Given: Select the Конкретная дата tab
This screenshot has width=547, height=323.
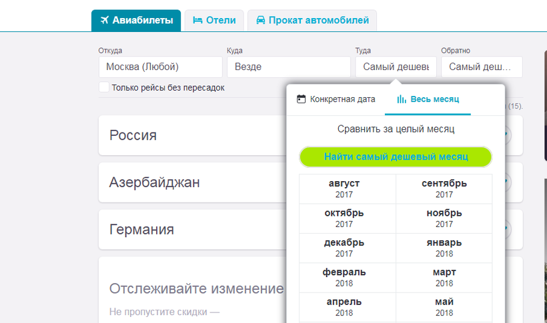Looking at the screenshot, I should point(336,99).
